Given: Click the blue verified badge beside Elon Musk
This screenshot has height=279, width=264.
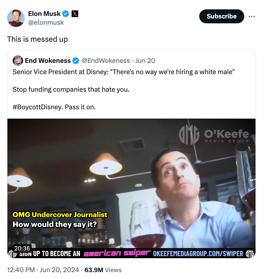Looking at the screenshot, I should point(66,13).
